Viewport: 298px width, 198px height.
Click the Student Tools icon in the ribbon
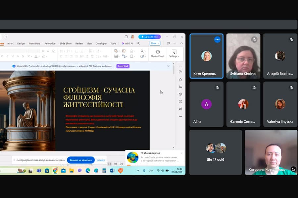coord(158,53)
